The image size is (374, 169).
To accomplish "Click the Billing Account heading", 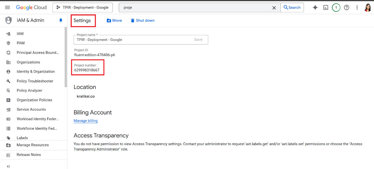I will click(x=93, y=113).
